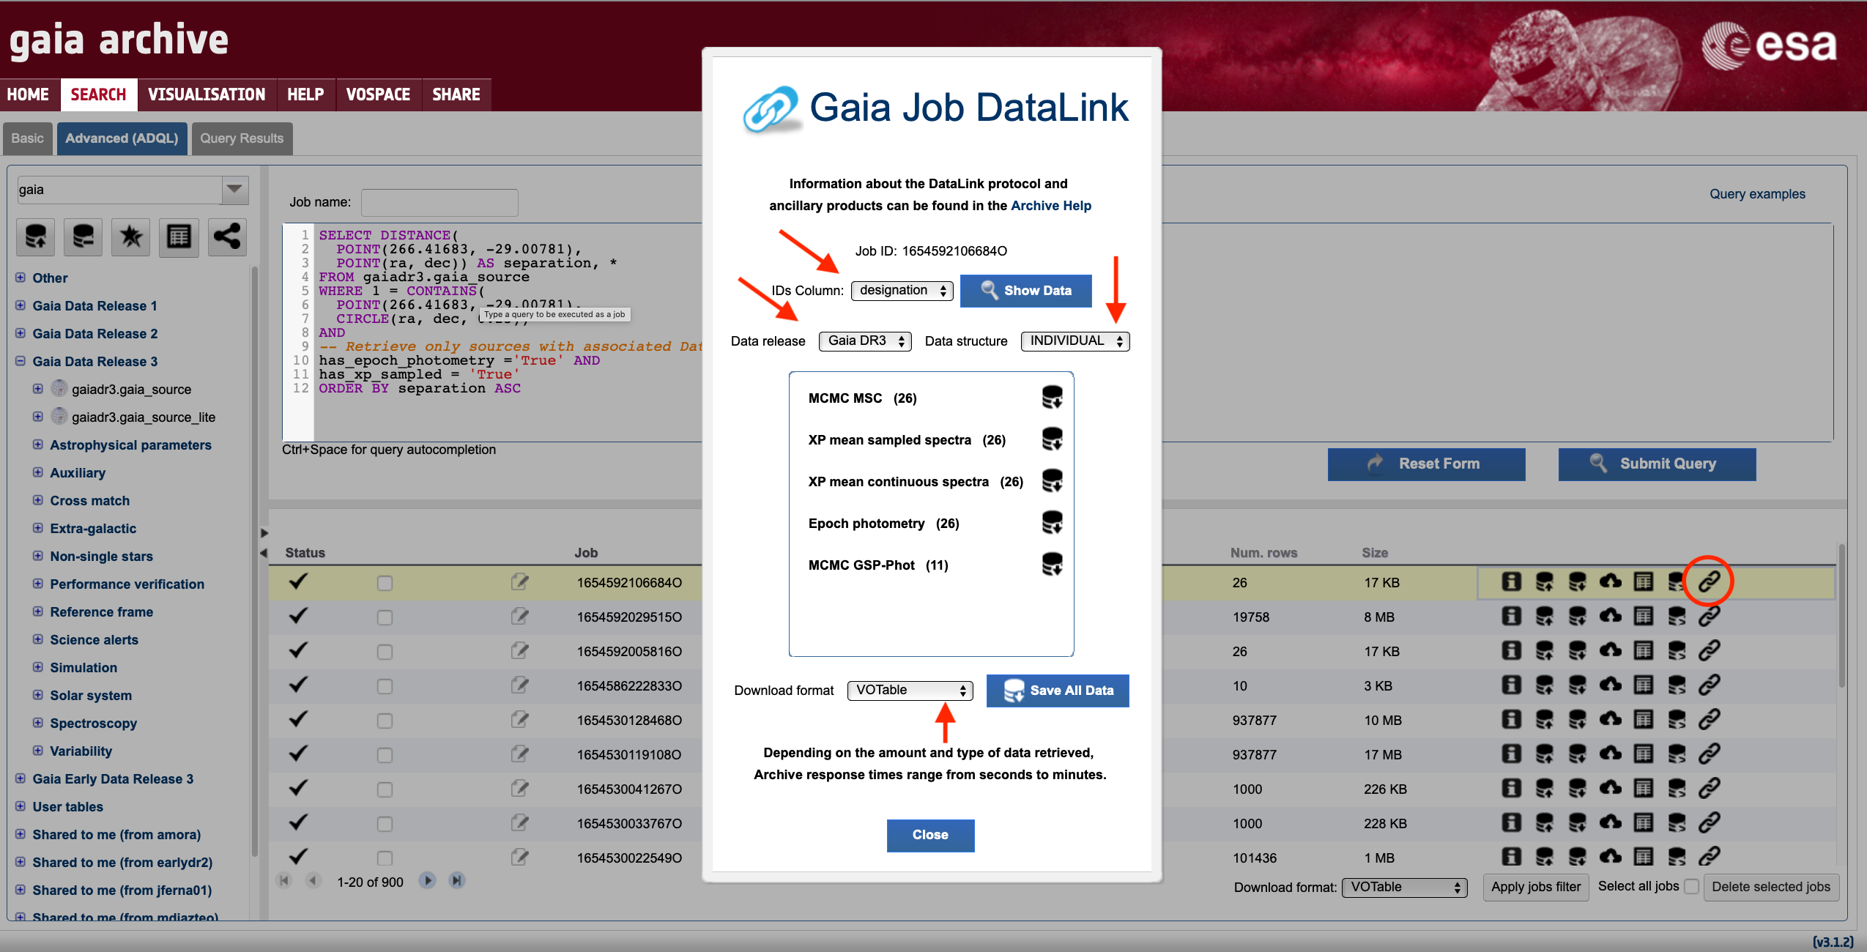Switch to the Query Results tab
1867x952 pixels.
(x=242, y=138)
